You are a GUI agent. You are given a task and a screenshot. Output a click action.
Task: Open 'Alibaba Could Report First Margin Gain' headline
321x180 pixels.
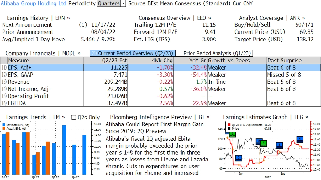point(155,128)
